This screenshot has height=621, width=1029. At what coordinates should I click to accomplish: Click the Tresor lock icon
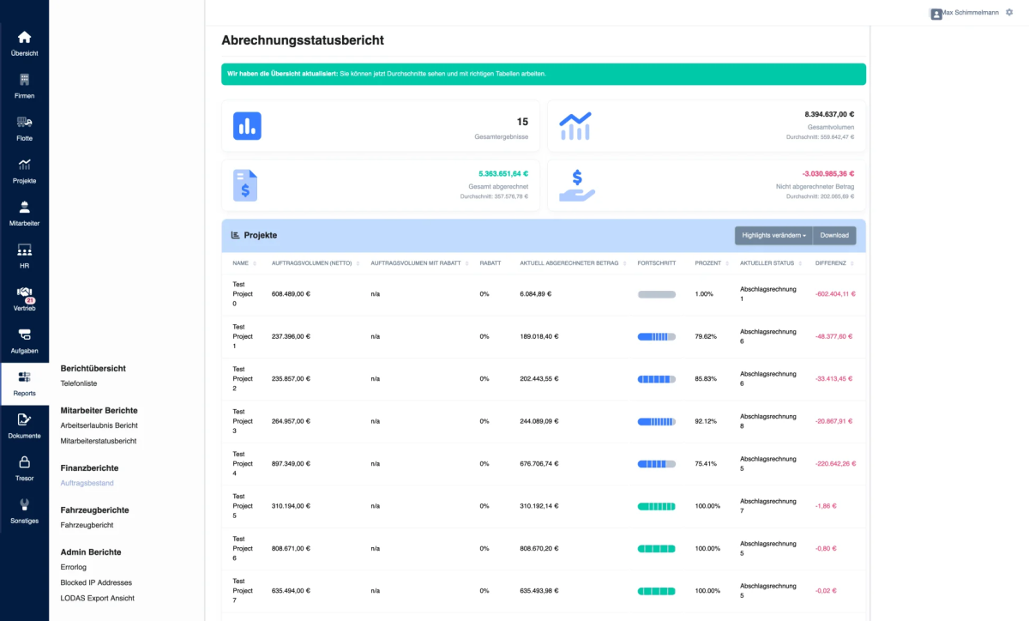coord(24,463)
